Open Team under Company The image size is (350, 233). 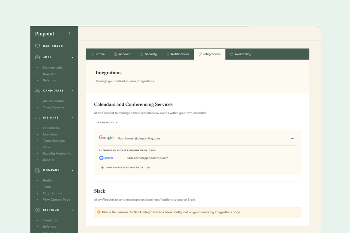pos(47,187)
